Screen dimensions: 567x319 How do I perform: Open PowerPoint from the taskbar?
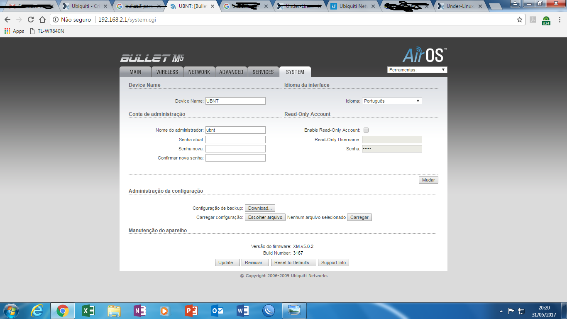191,310
